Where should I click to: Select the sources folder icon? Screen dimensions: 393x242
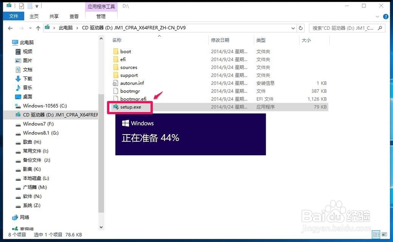(116, 67)
